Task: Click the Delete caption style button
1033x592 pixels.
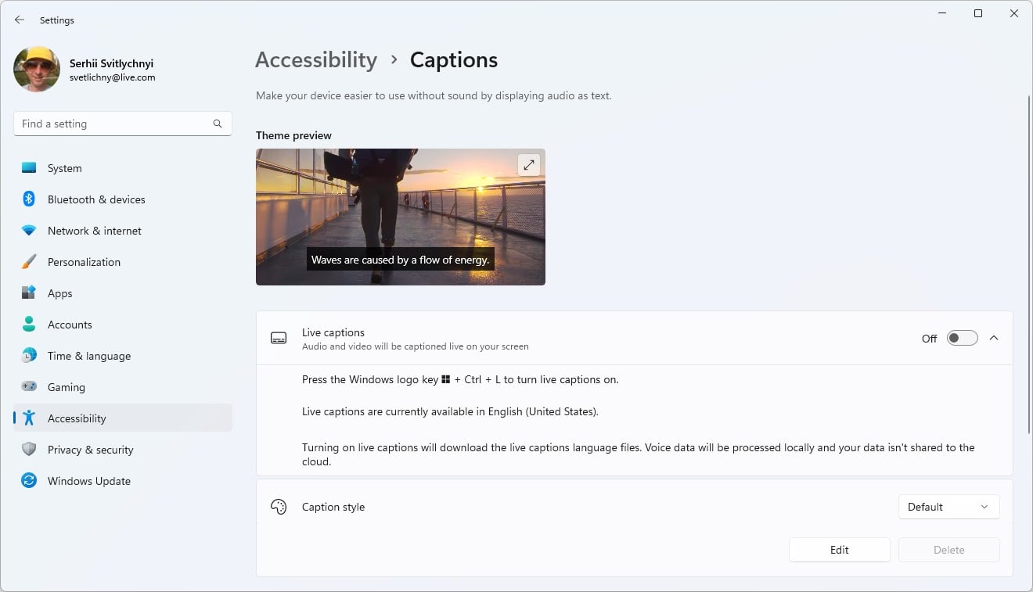Action: click(x=948, y=550)
